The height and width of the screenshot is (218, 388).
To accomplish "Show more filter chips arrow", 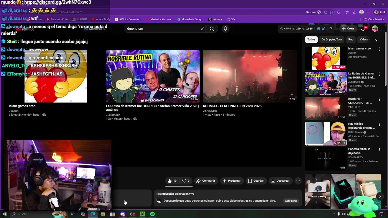I will tap(376, 41).
